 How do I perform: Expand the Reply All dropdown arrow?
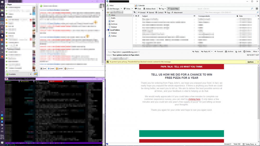click(x=211, y=52)
